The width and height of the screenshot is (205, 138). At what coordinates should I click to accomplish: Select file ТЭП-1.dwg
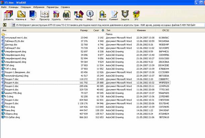10,69
